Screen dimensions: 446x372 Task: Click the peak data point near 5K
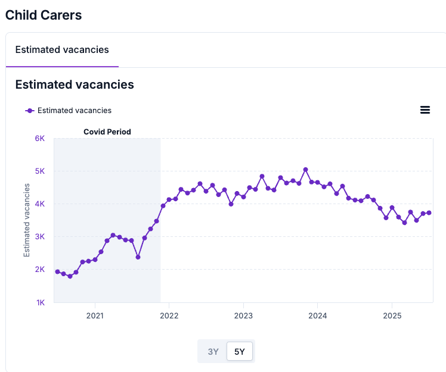pyautogui.click(x=305, y=170)
